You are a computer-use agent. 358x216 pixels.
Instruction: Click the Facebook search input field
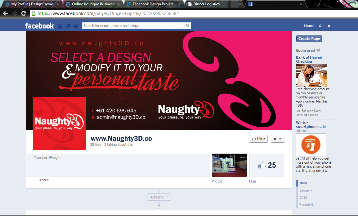(x=133, y=26)
